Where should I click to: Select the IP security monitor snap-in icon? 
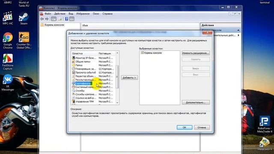74,58
